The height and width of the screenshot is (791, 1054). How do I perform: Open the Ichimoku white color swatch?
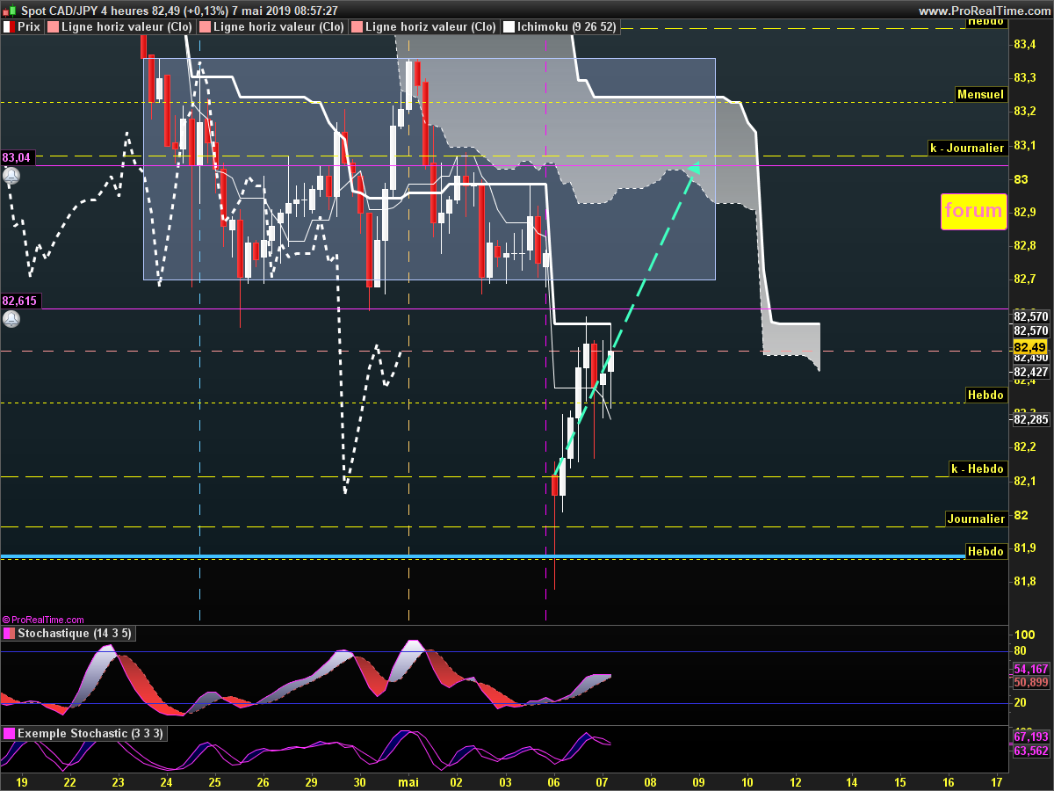pyautogui.click(x=509, y=27)
